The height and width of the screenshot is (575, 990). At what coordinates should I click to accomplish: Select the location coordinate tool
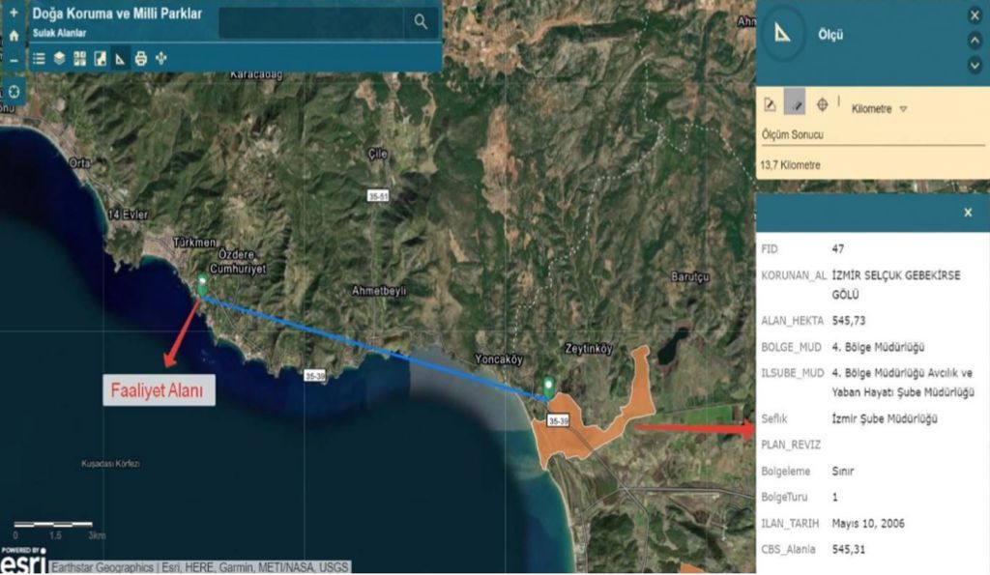pos(822,105)
